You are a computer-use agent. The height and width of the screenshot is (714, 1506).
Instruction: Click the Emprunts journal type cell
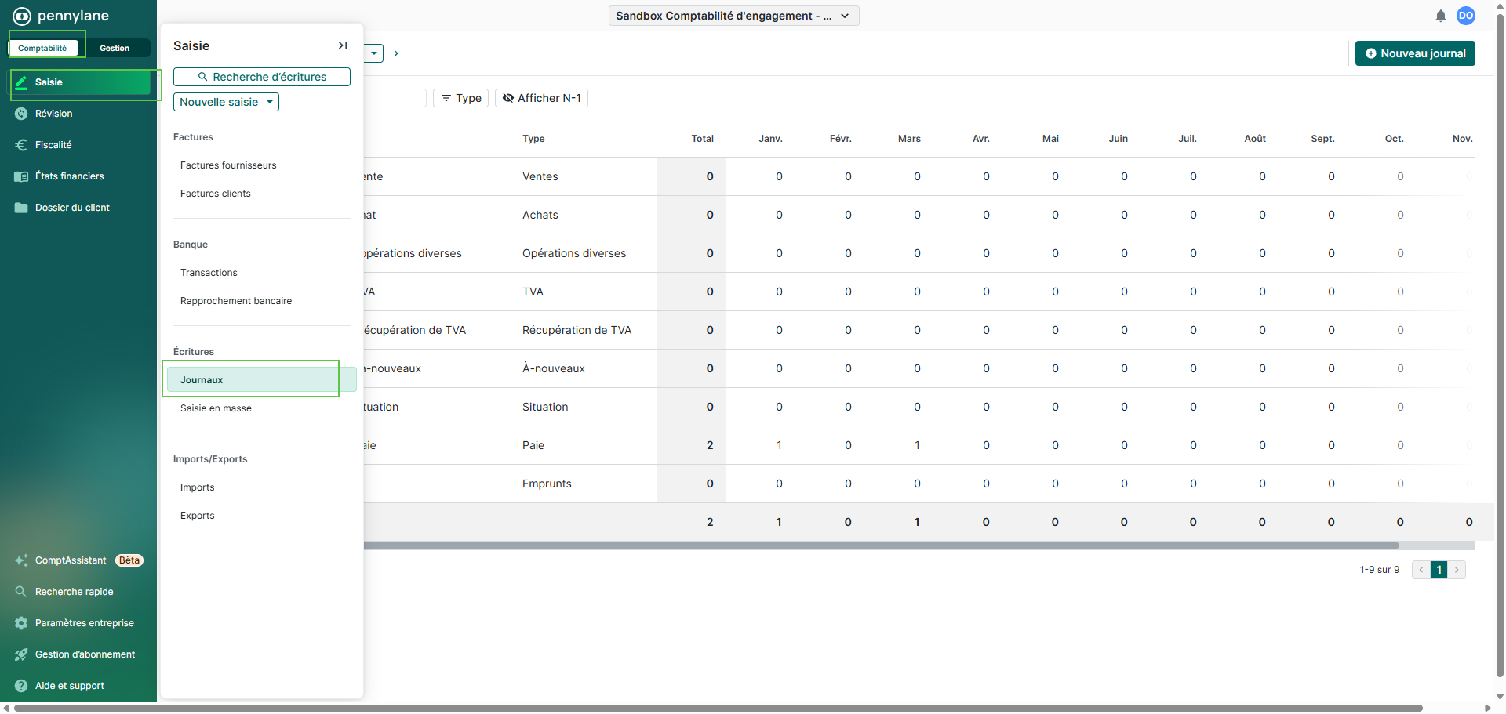point(547,484)
